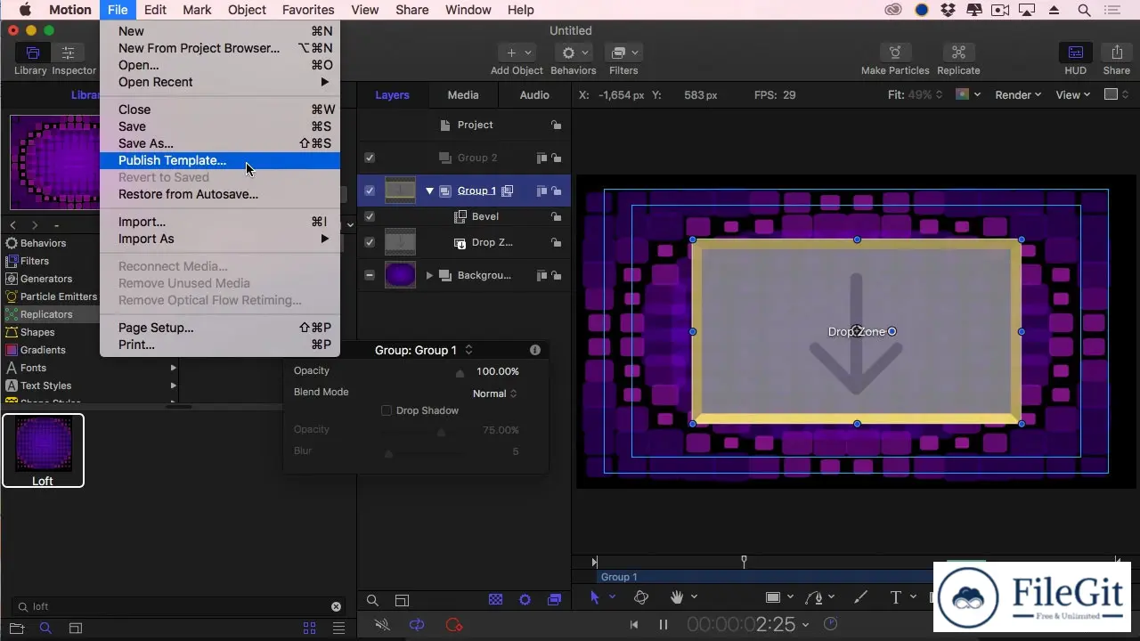Toggle lock on Group 1 row

pos(556,191)
